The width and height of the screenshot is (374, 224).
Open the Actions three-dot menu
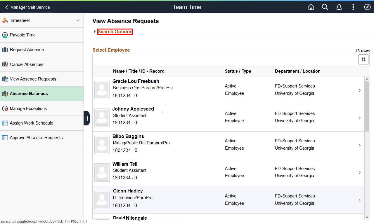353,7
